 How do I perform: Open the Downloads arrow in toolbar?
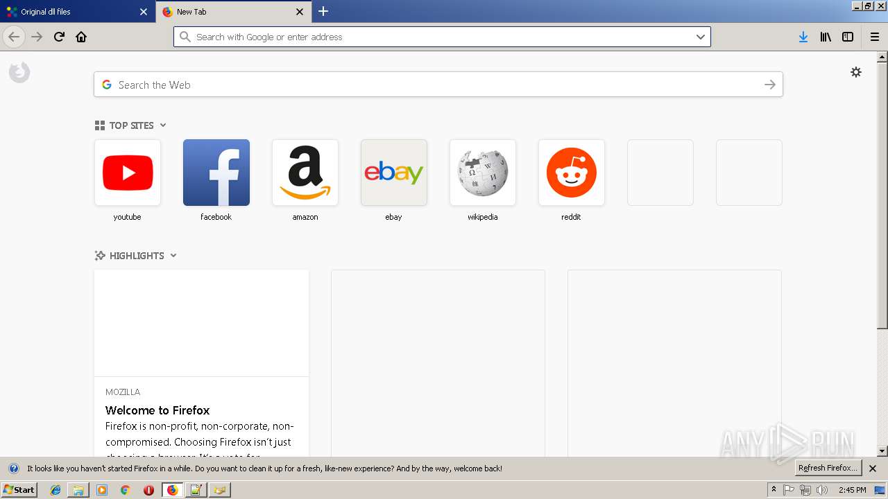[803, 37]
